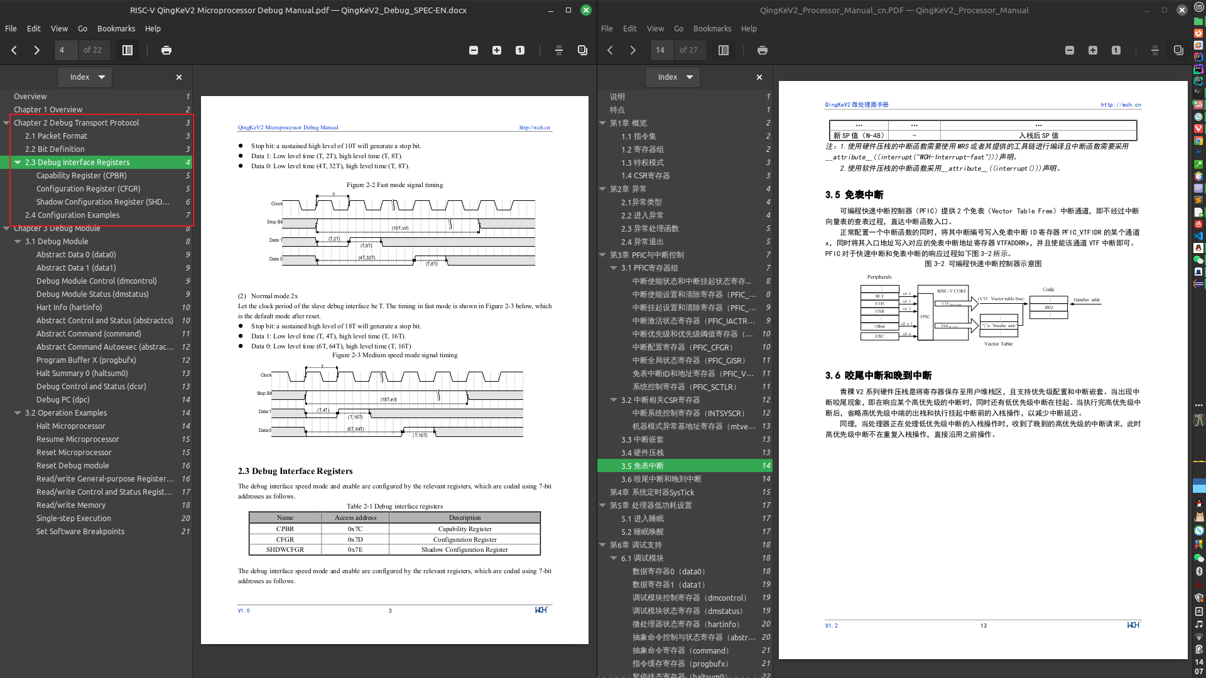The image size is (1206, 678).
Task: Click the Bluetooth tray icon
Action: [1199, 571]
